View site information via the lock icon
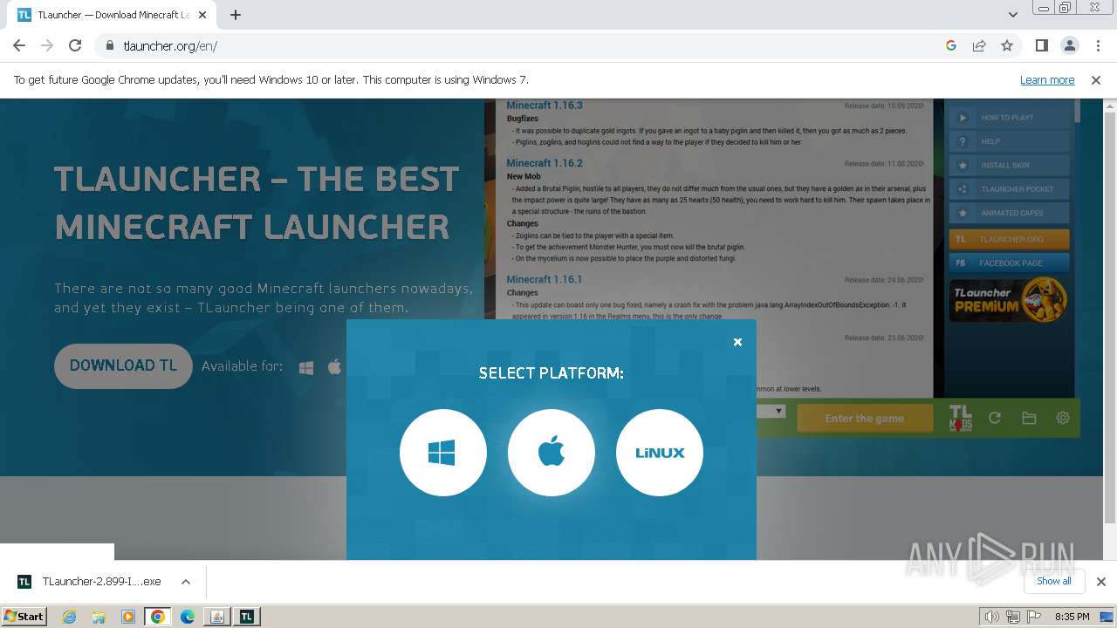The height and width of the screenshot is (628, 1117). [x=109, y=46]
